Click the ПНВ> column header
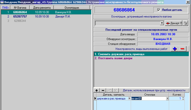This screenshot has width=191, height=110. pyautogui.click(x=6, y=8)
